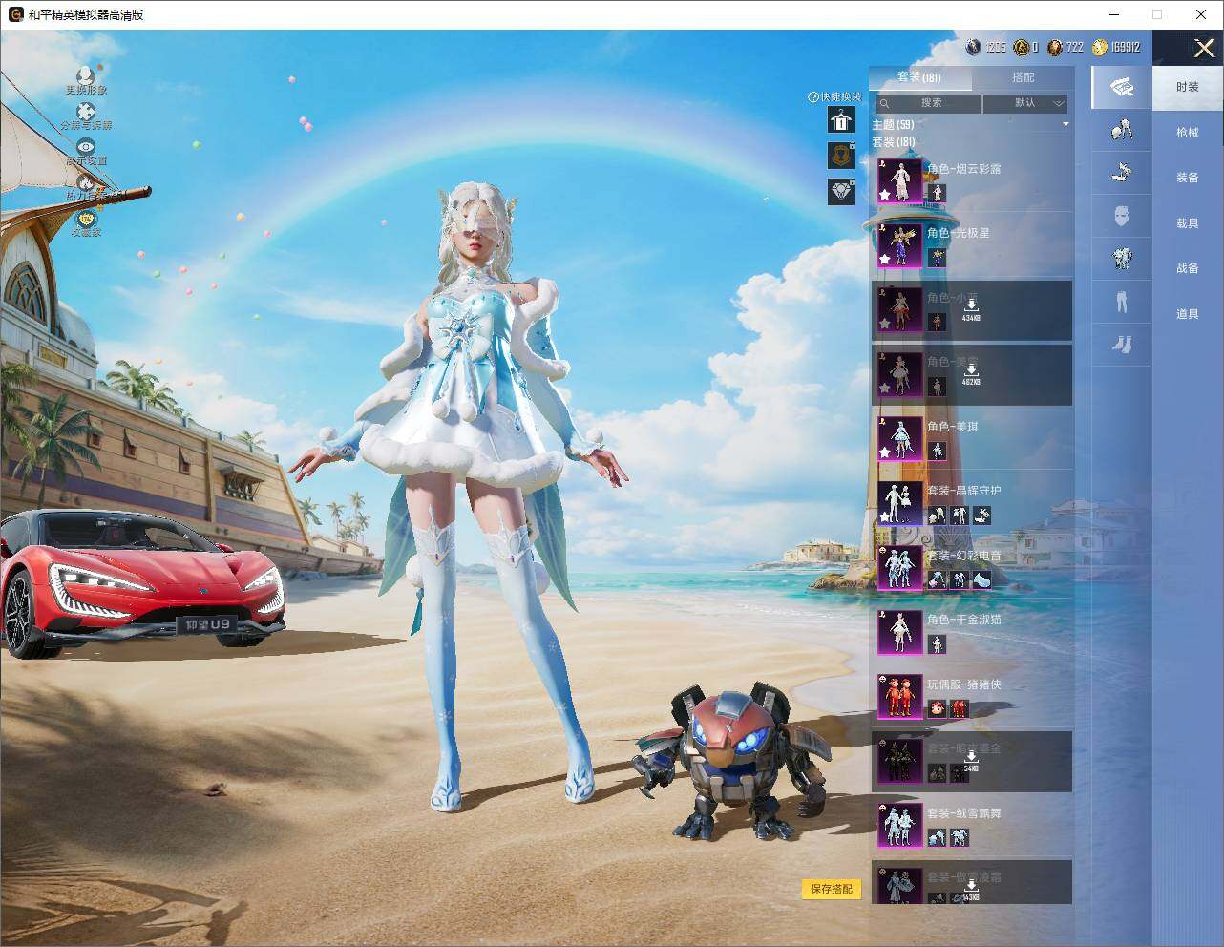Switch to the 道具 tab
This screenshot has height=947, width=1224.
1188,314
